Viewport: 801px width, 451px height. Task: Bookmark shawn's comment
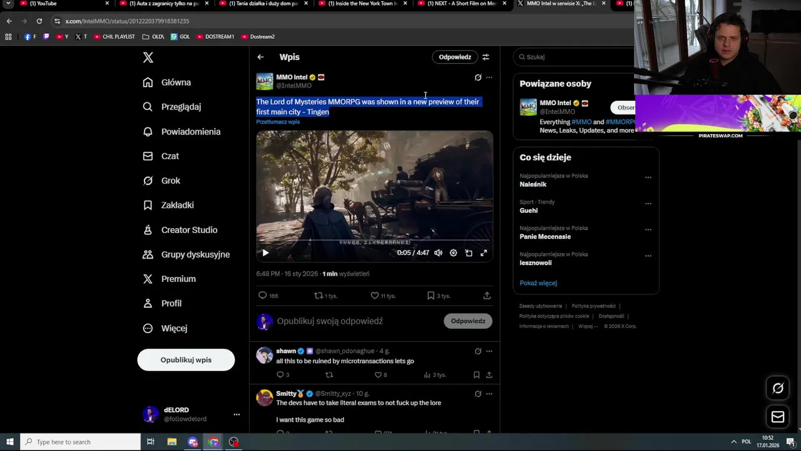[x=476, y=375]
